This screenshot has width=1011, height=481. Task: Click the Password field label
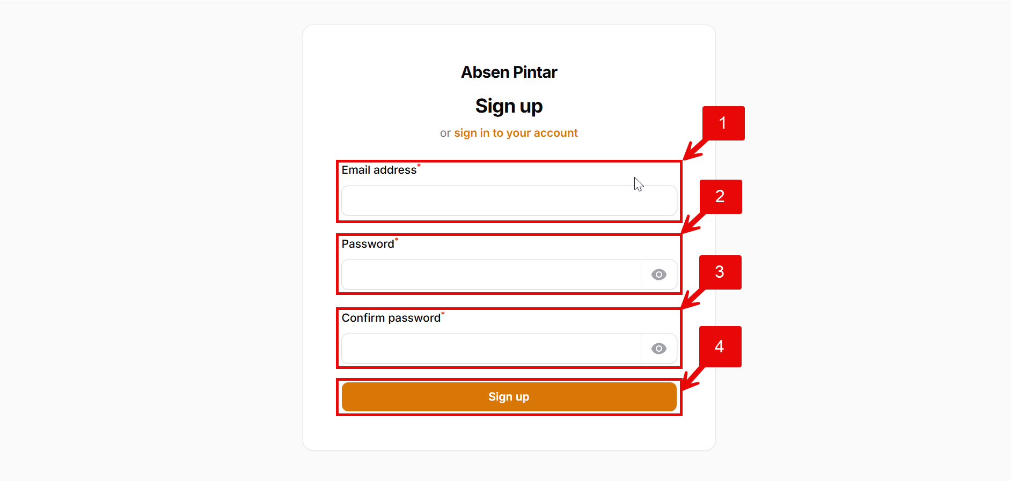tap(368, 244)
